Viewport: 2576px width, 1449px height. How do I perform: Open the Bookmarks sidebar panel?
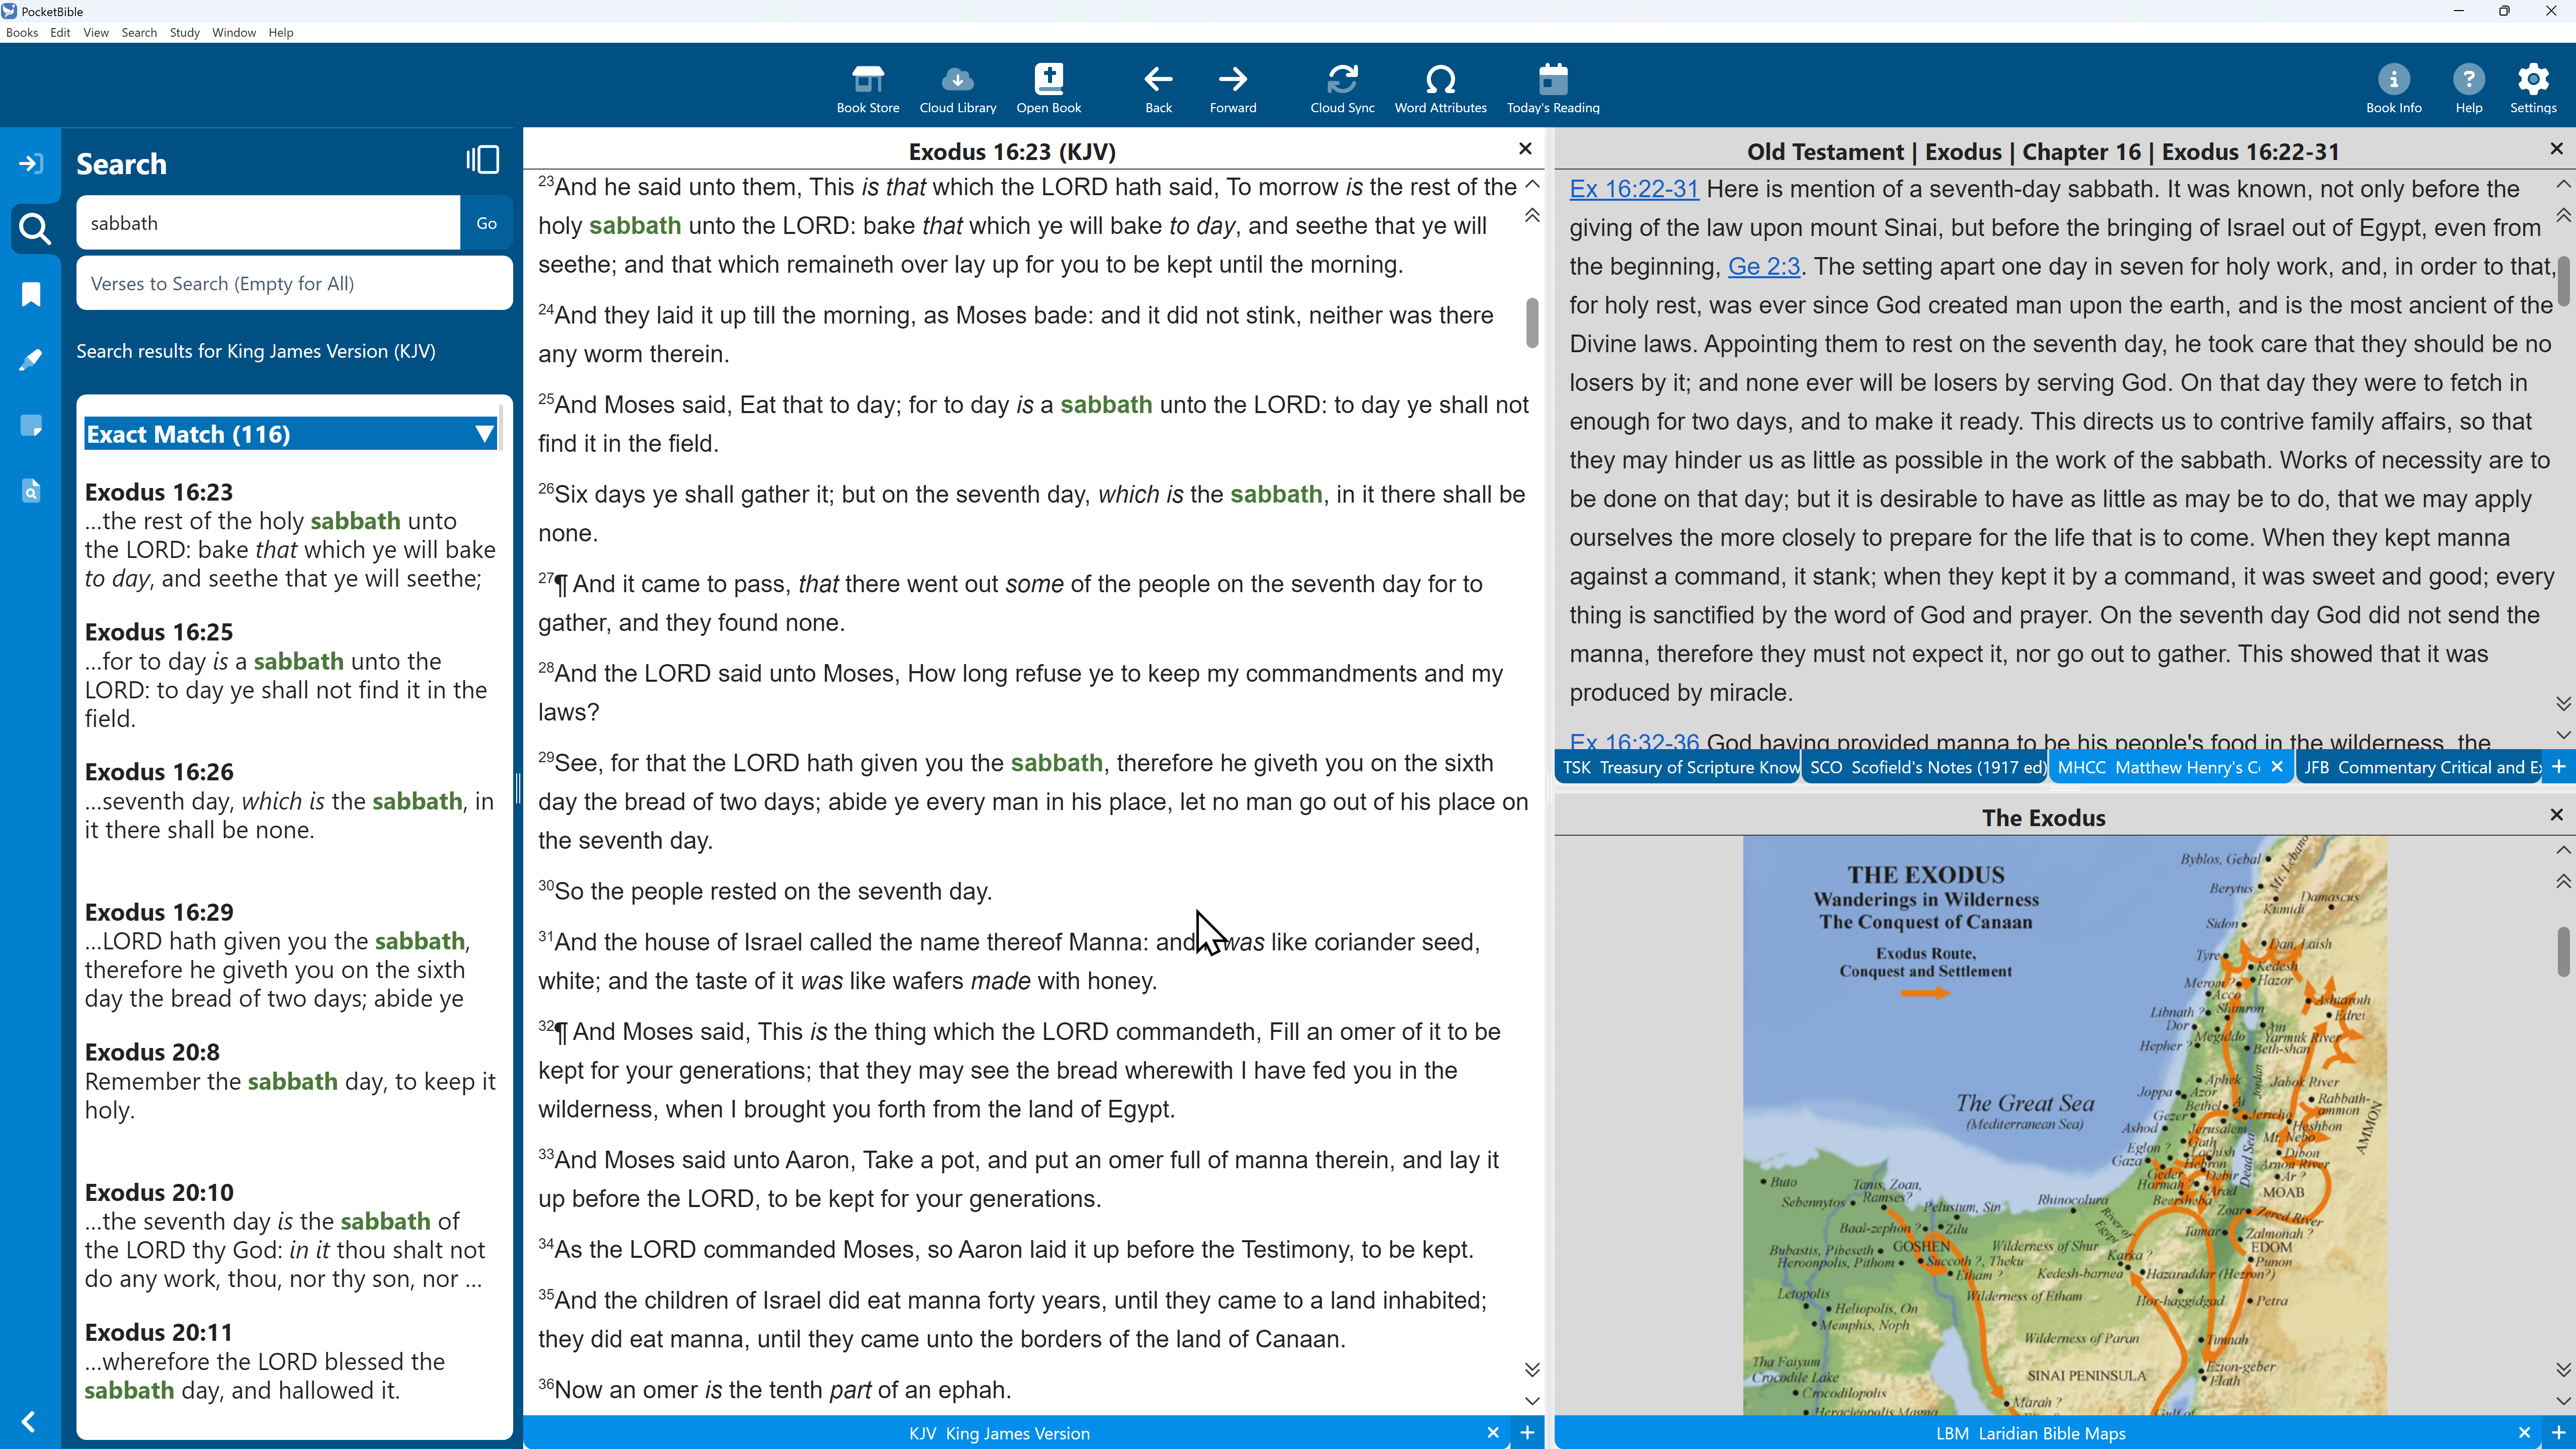(x=31, y=294)
